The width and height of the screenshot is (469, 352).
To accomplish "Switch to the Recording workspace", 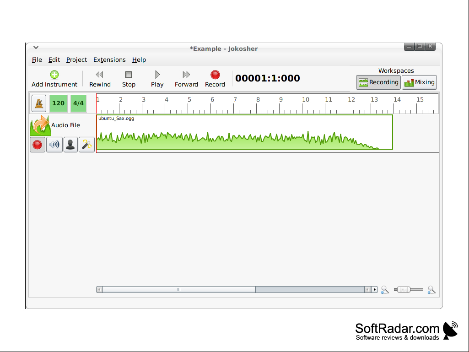I will (x=378, y=82).
